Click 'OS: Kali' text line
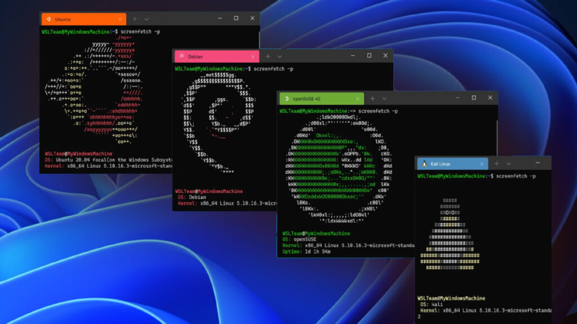577x324 pixels. tap(431, 304)
